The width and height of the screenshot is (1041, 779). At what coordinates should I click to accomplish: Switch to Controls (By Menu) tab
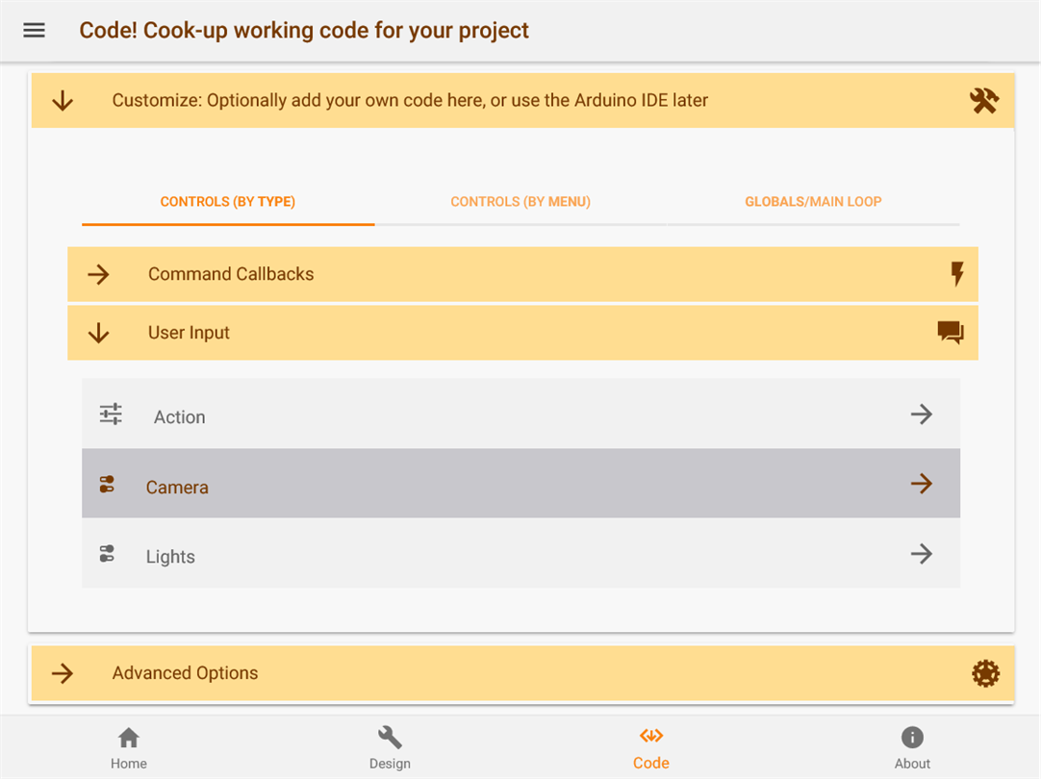point(520,202)
